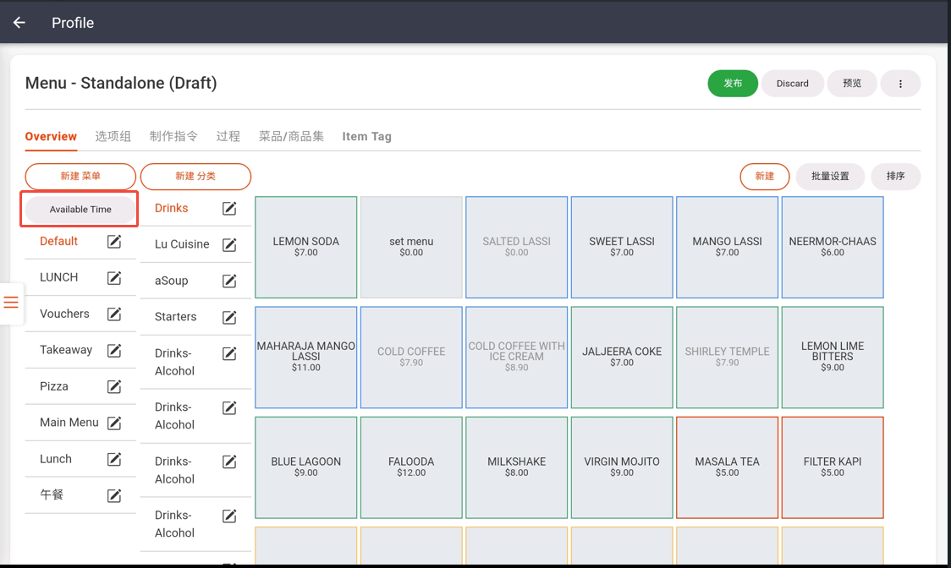Screen dimensions: 951x568
Task: Edit the Main Menu entry with its pencil icon
Action: click(x=114, y=423)
